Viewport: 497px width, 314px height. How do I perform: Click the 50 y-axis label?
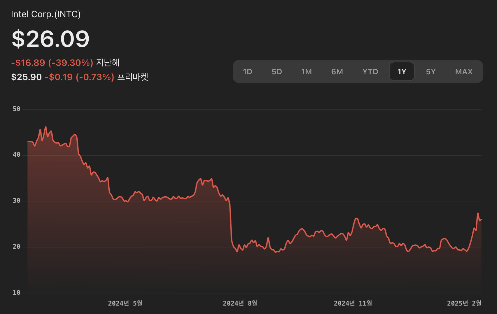click(x=17, y=109)
